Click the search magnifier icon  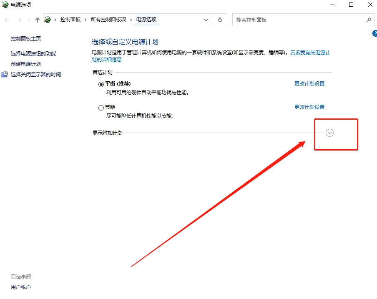coord(369,20)
